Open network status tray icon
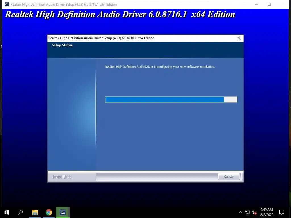Screen dimensions: 291x218 (248, 212)
